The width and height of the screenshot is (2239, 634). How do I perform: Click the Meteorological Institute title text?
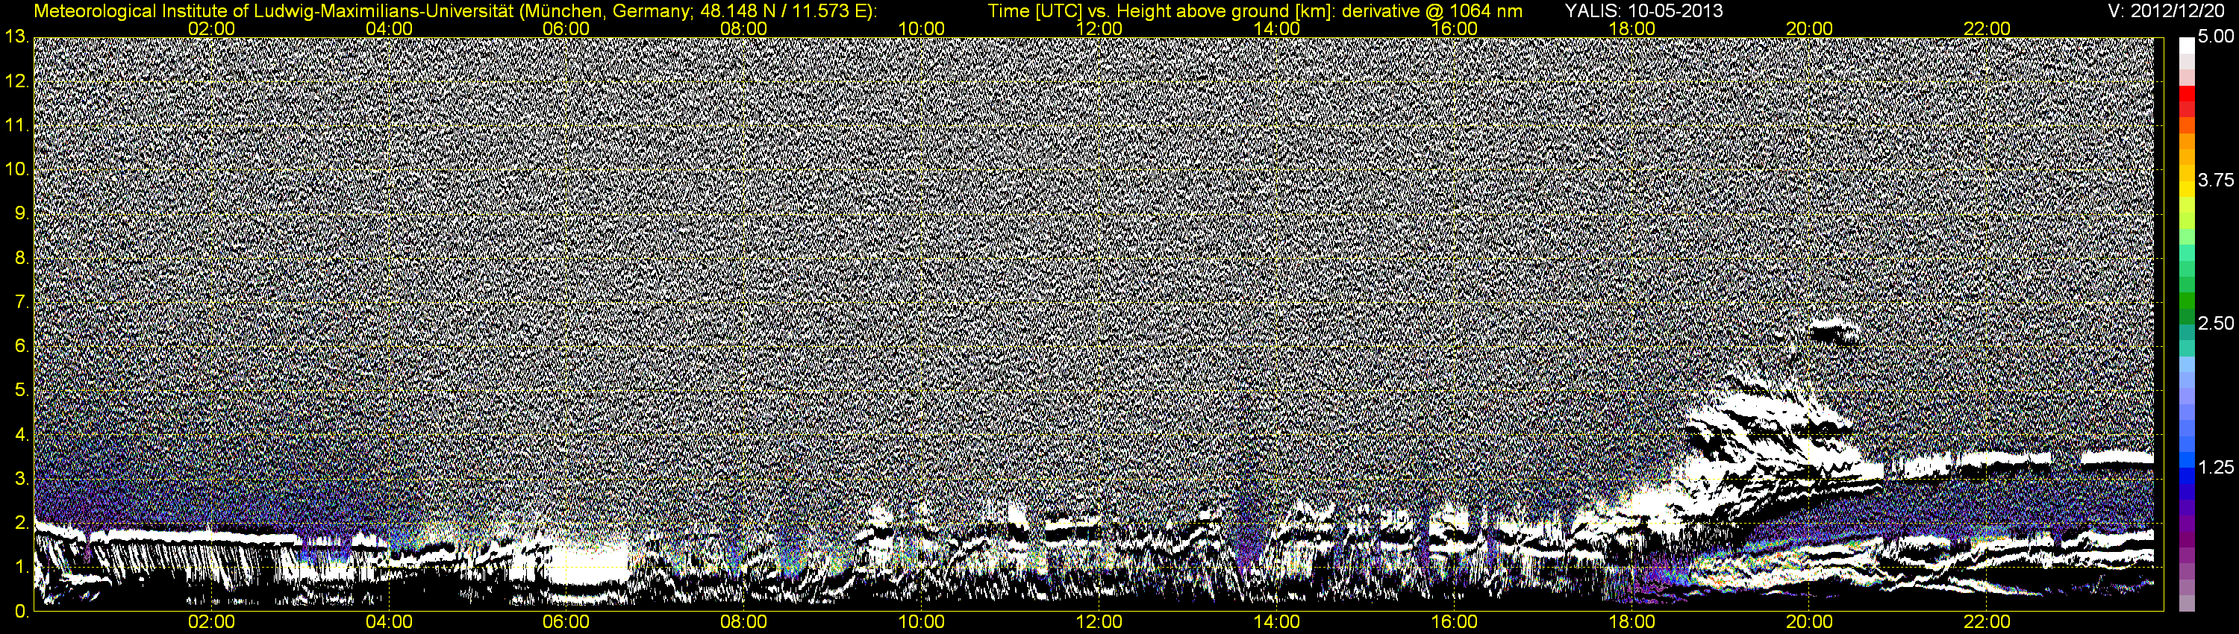click(x=455, y=10)
